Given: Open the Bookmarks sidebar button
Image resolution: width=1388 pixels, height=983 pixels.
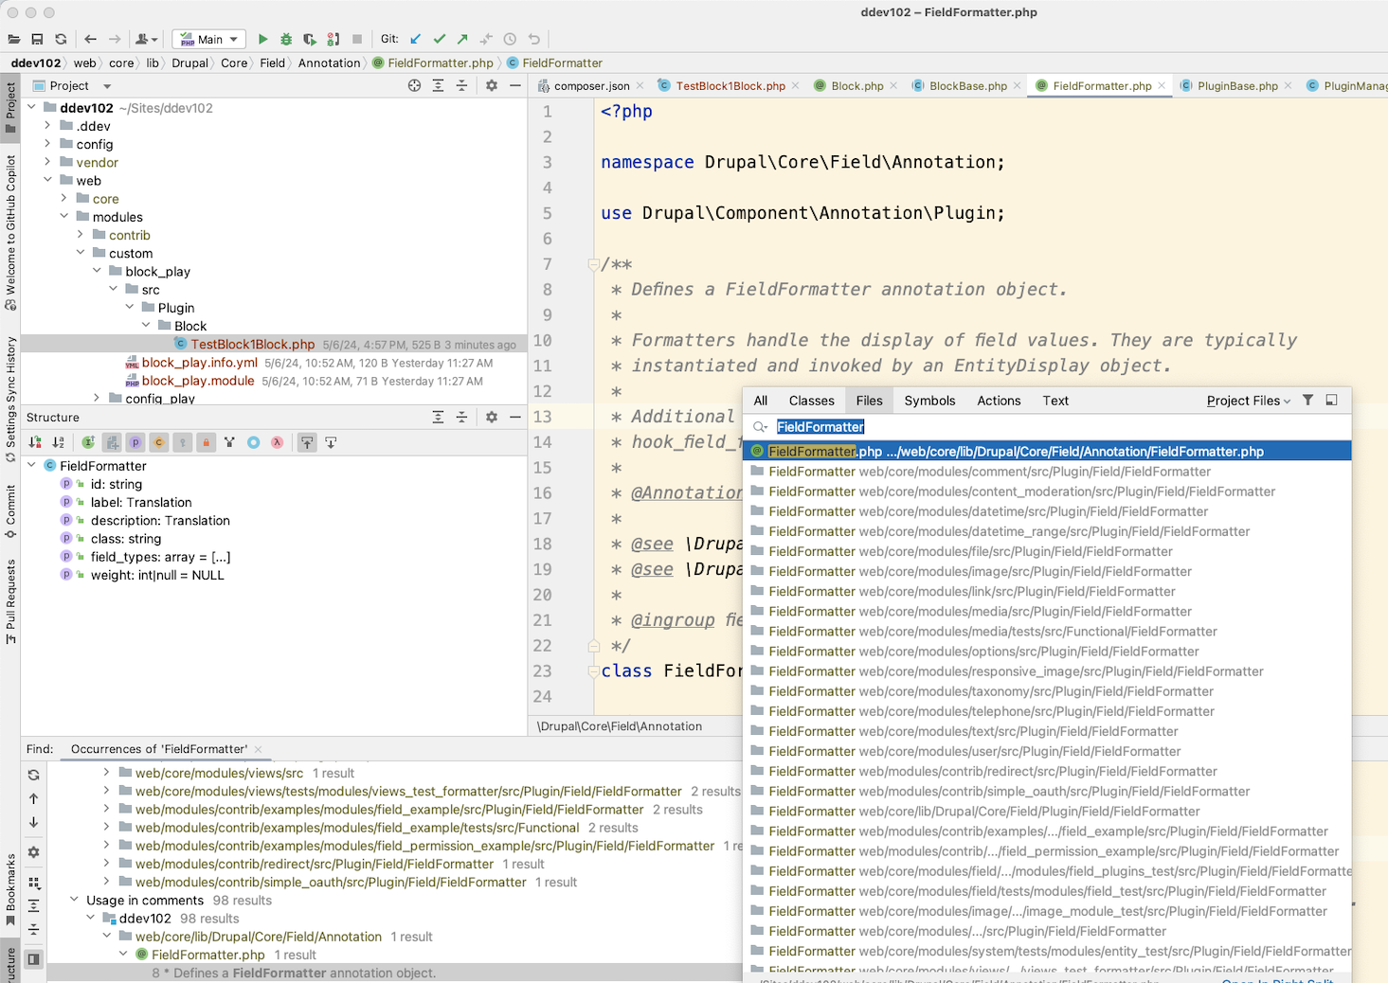Looking at the screenshot, I should (x=10, y=890).
